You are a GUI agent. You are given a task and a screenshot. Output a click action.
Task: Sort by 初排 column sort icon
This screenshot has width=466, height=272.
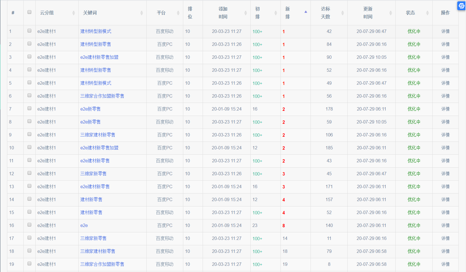point(275,13)
